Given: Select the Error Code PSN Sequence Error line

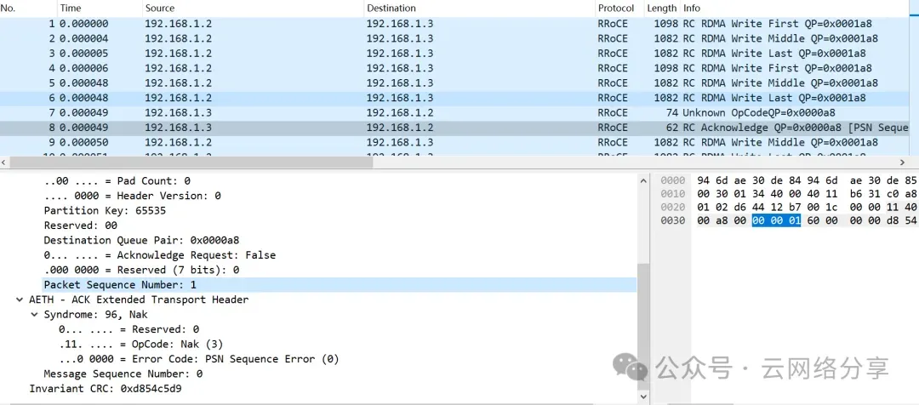Looking at the screenshot, I should pyautogui.click(x=199, y=359).
